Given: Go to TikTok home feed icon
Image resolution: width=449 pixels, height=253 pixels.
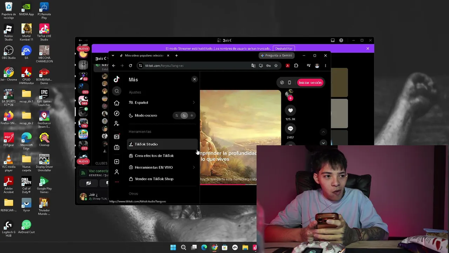Looking at the screenshot, I should tap(117, 103).
